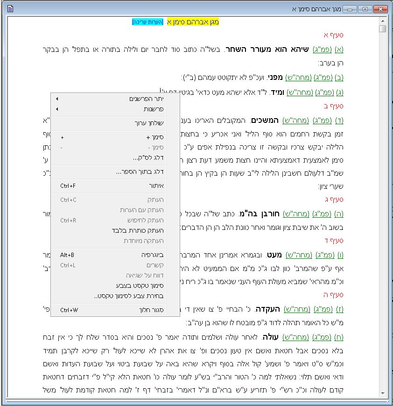Image resolution: width=393 pixels, height=406 pixels.
Task: Click the red סעיף א heading
Action: click(334, 35)
